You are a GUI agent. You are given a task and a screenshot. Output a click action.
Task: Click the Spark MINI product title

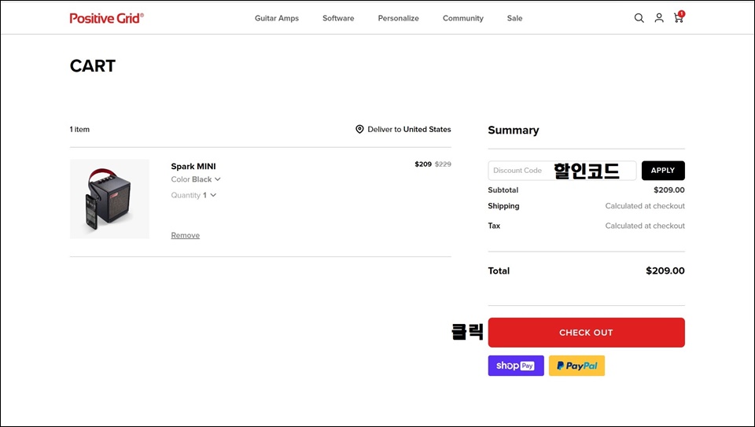coord(193,167)
